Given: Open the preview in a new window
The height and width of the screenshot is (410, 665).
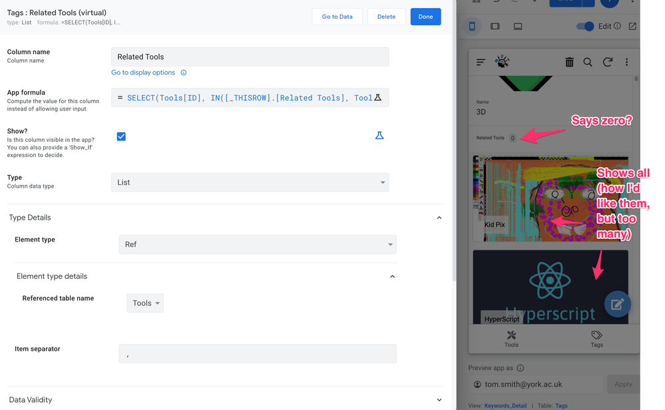Looking at the screenshot, I should (x=632, y=26).
